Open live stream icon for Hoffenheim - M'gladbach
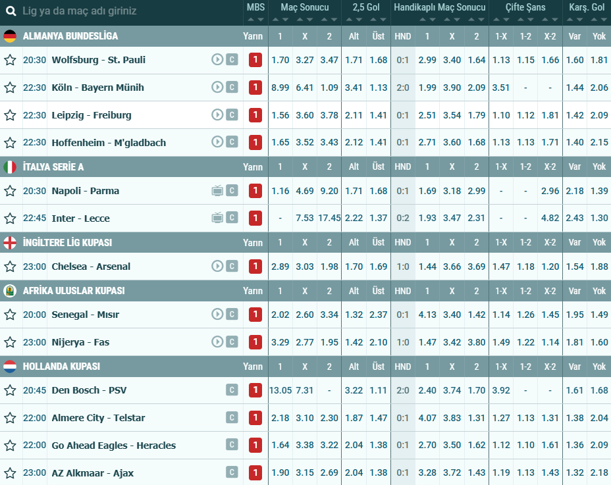 (217, 142)
